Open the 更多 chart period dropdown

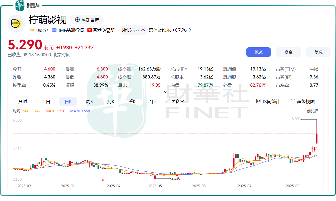pos(177,101)
